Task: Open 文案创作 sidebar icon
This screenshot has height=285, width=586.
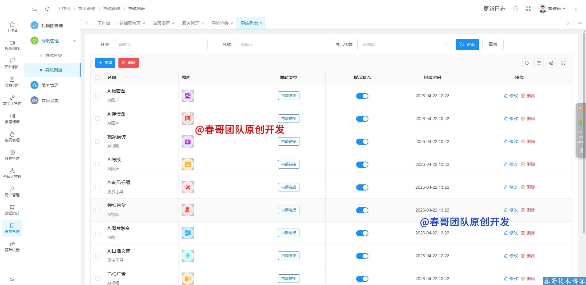Action: click(x=12, y=82)
